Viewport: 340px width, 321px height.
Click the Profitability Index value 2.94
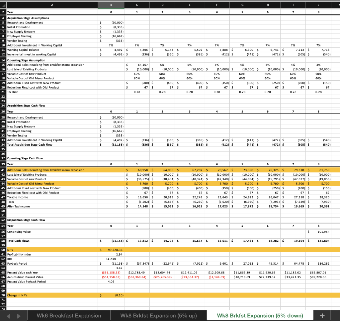point(111,255)
